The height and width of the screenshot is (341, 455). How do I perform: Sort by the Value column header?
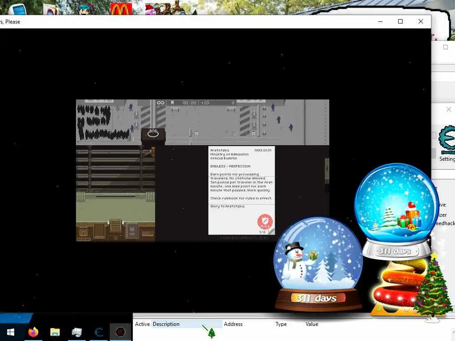coord(312,324)
